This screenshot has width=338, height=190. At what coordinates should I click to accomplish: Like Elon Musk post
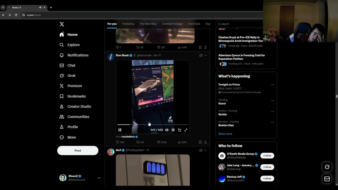pyautogui.click(x=162, y=142)
